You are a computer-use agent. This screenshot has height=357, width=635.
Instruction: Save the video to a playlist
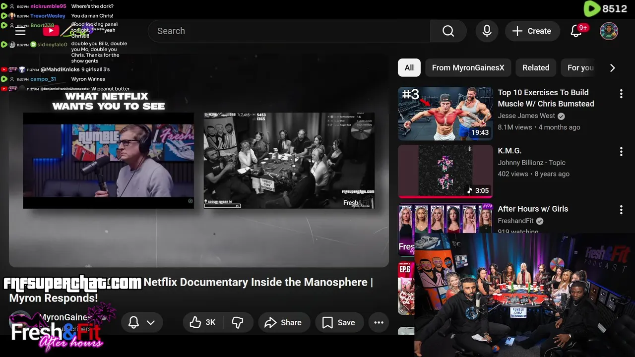coord(339,322)
